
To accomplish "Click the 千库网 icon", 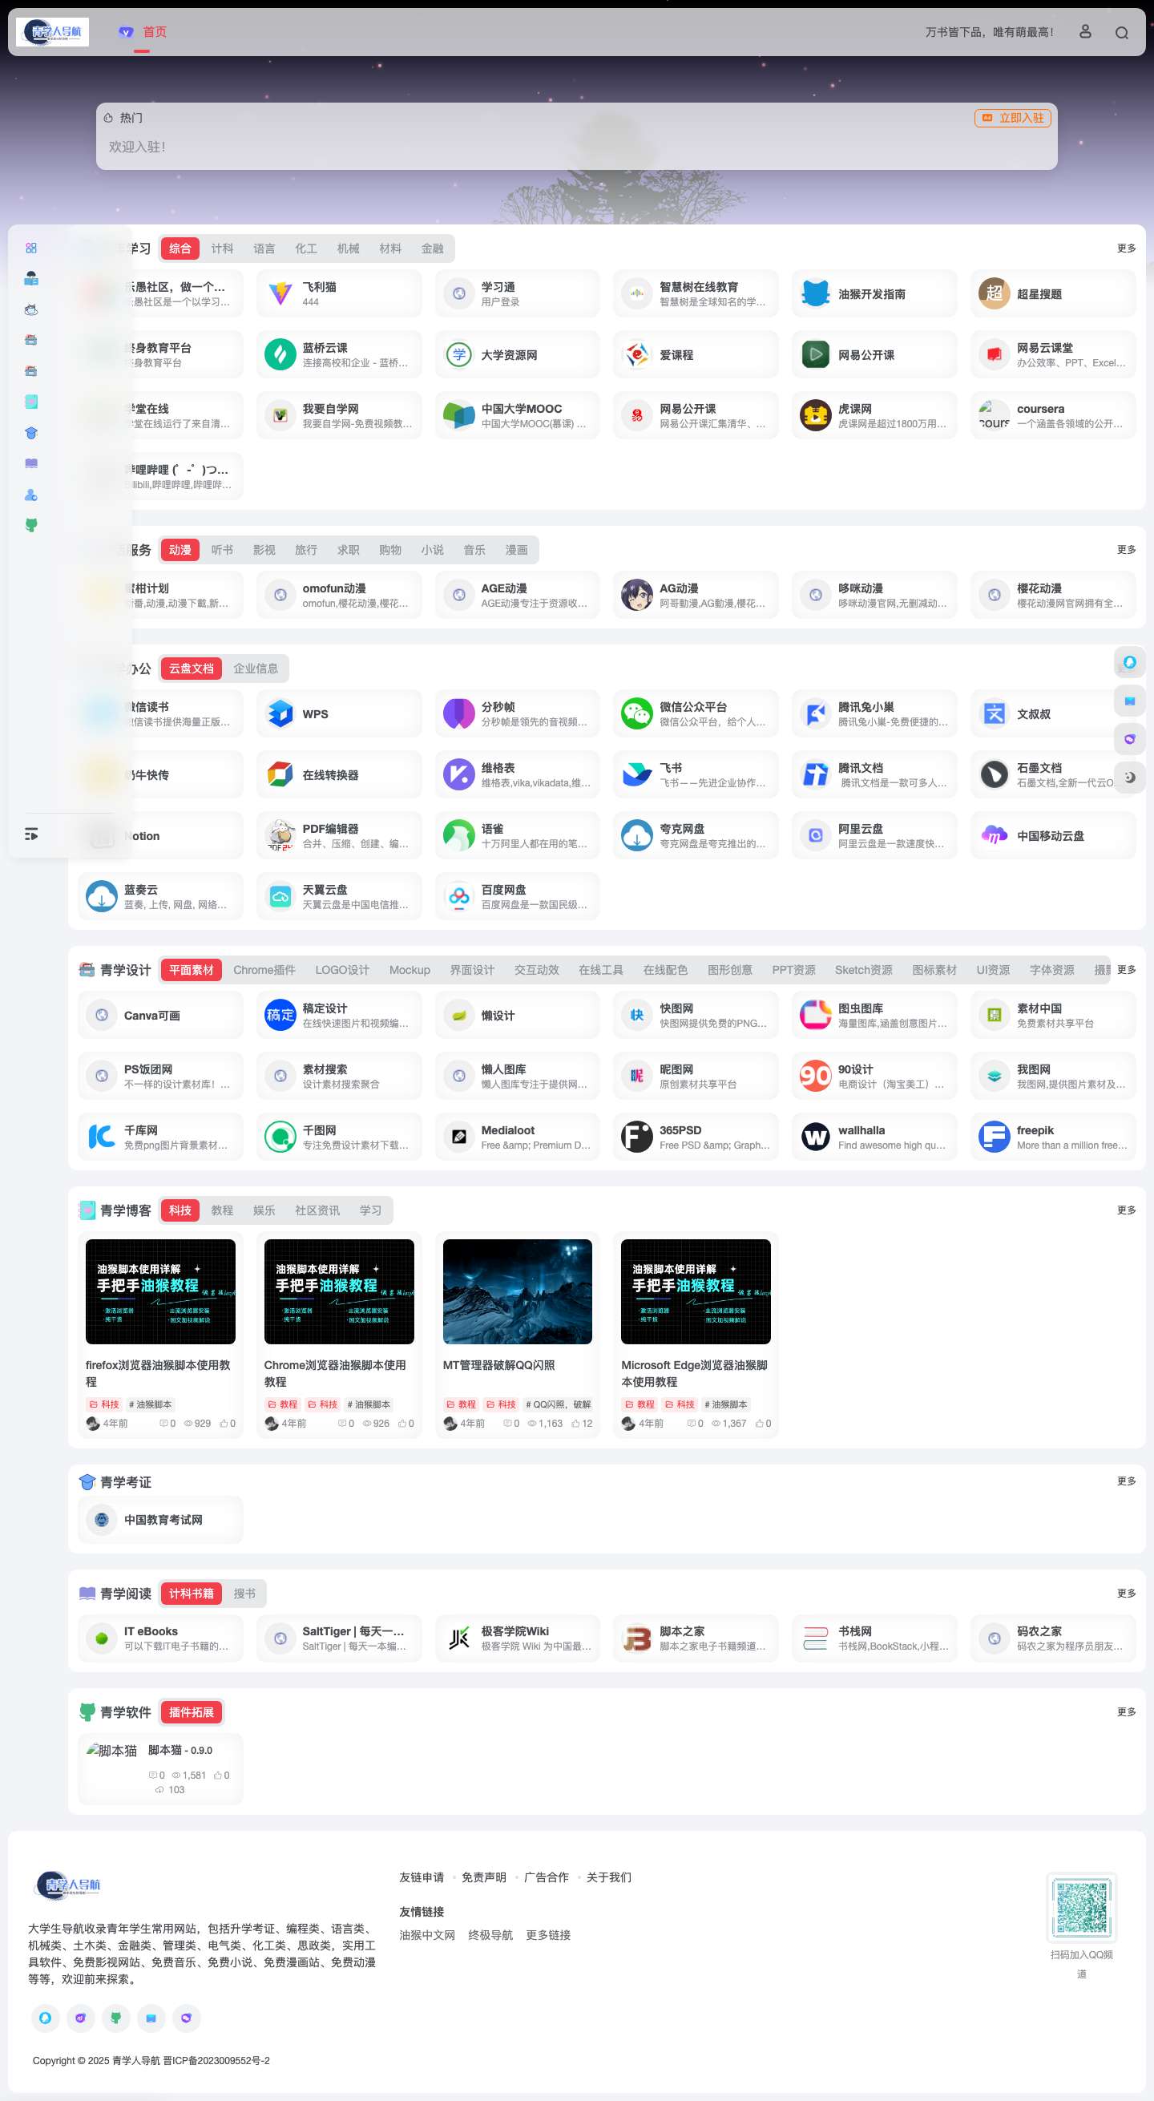I will click(x=101, y=1137).
